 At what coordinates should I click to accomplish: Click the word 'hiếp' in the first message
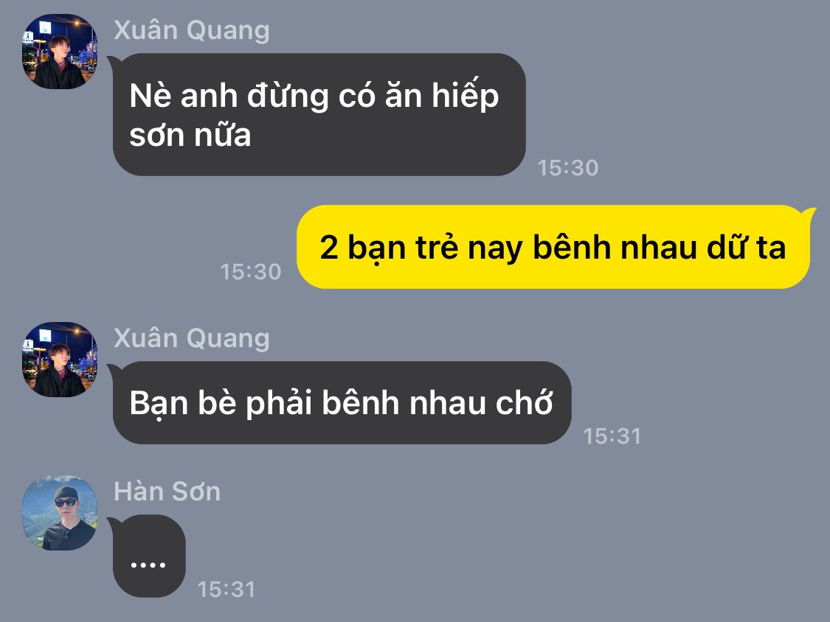(x=466, y=95)
